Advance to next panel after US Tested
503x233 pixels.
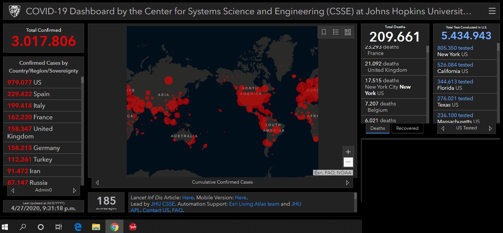490,128
